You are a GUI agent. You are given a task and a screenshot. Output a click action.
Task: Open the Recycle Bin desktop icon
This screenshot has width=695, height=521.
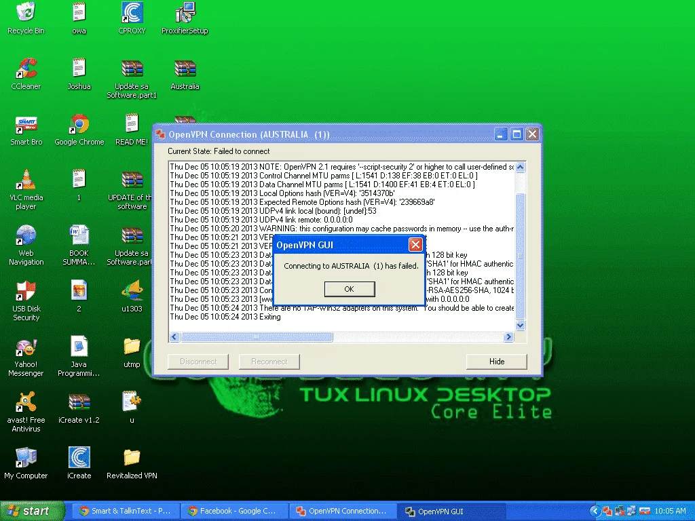[26, 12]
